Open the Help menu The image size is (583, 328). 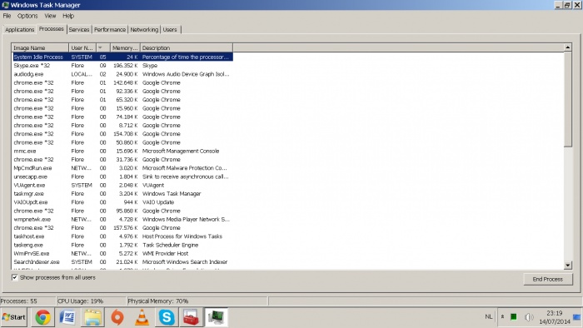point(68,16)
